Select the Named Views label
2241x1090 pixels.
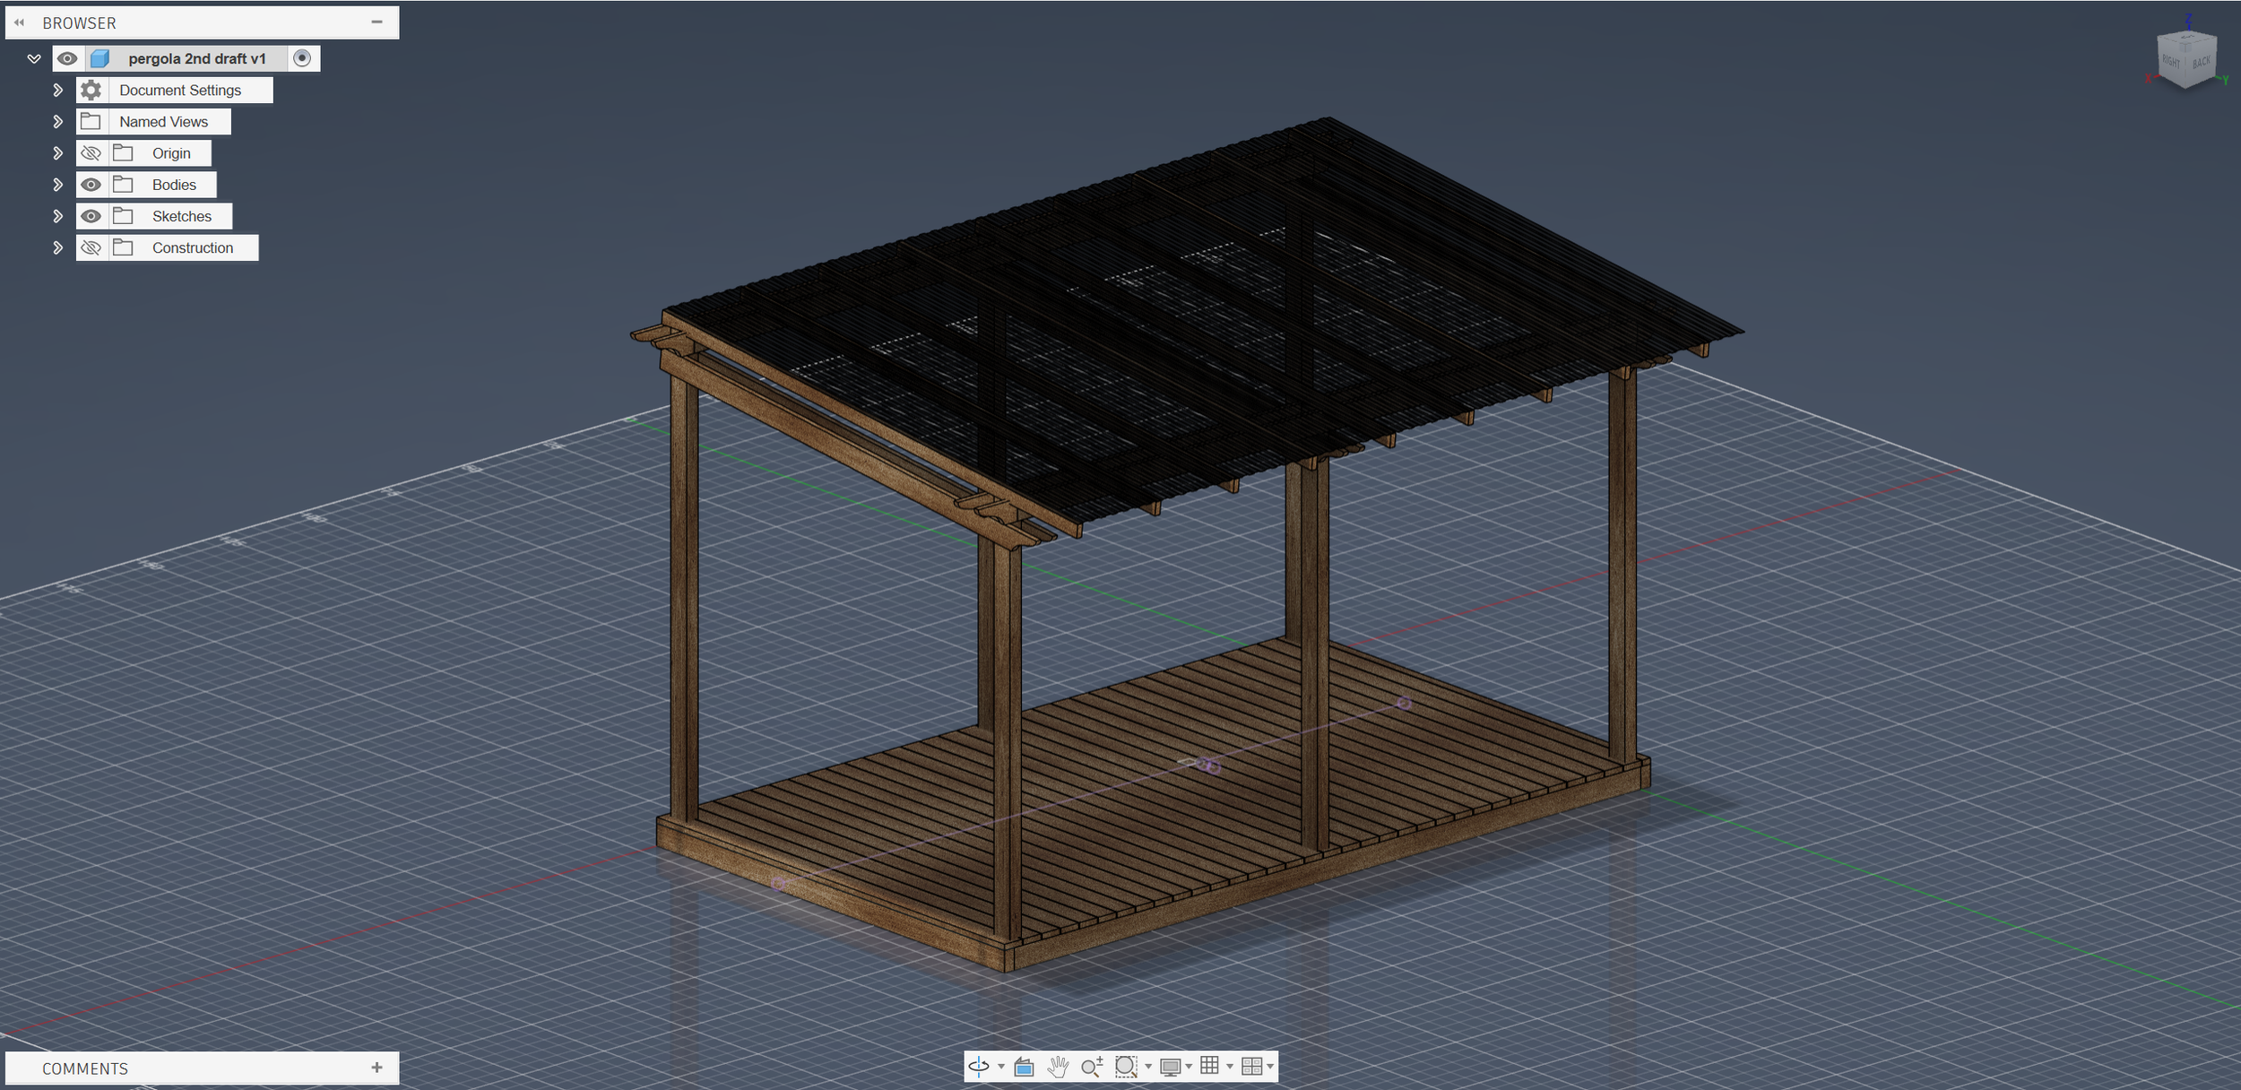pyautogui.click(x=164, y=122)
